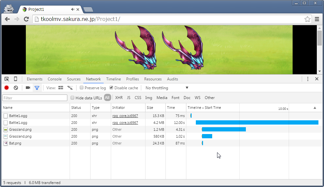Open rpg_core.js:6967 link for 15.3 KB row
This screenshot has width=324, height=187.
click(x=125, y=116)
